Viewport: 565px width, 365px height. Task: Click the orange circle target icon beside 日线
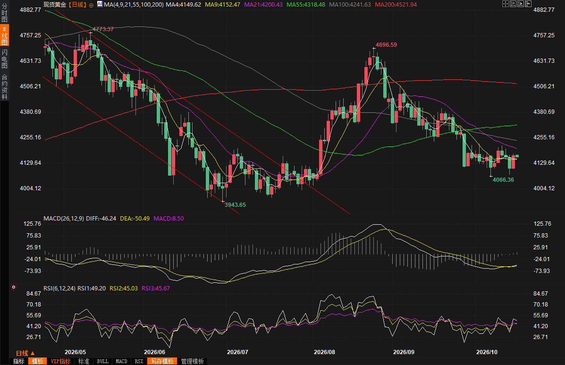pyautogui.click(x=91, y=5)
